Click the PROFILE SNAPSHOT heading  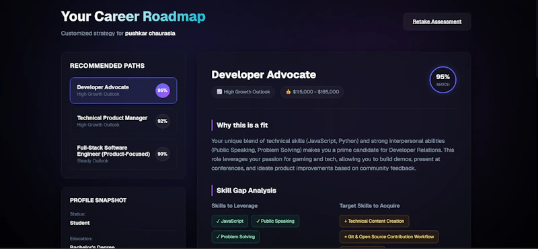coord(98,201)
